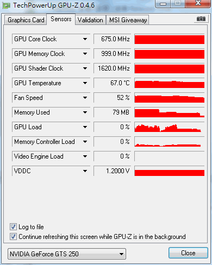Screen dimensions: 212x265
Task: Expand the VDDC sensor dropdown
Action: click(85, 171)
